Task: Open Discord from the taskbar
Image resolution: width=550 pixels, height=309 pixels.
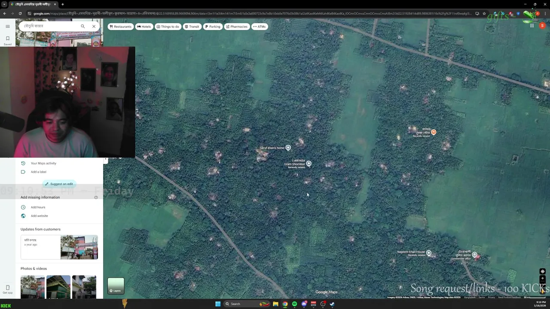Action: tap(304, 304)
